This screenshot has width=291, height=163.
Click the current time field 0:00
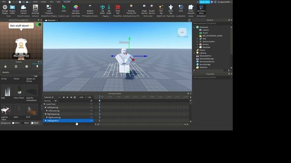(81, 97)
